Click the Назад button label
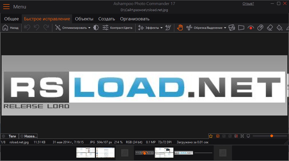The height and width of the screenshot is (161, 289). click(14, 28)
